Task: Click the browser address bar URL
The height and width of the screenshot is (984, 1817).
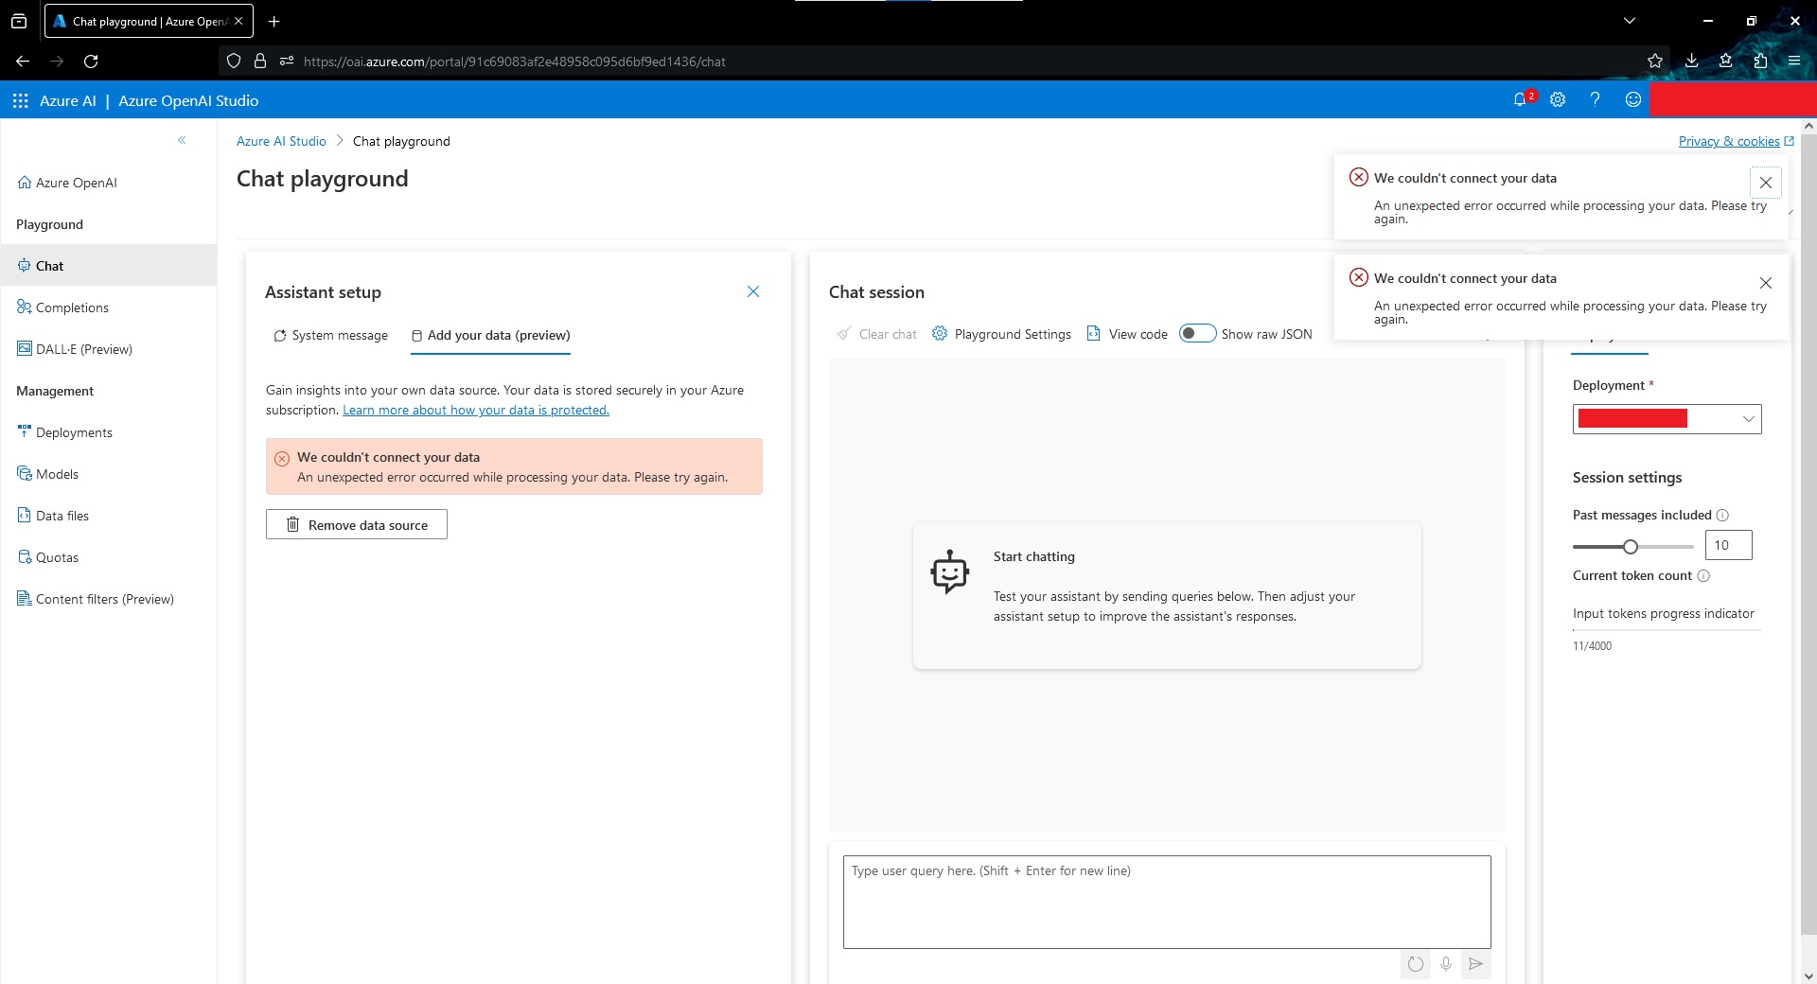Action: click(515, 61)
